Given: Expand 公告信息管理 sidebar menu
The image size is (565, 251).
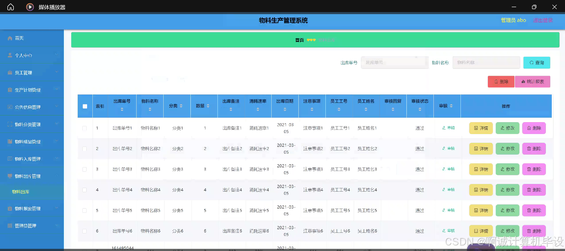Looking at the screenshot, I should point(32,107).
